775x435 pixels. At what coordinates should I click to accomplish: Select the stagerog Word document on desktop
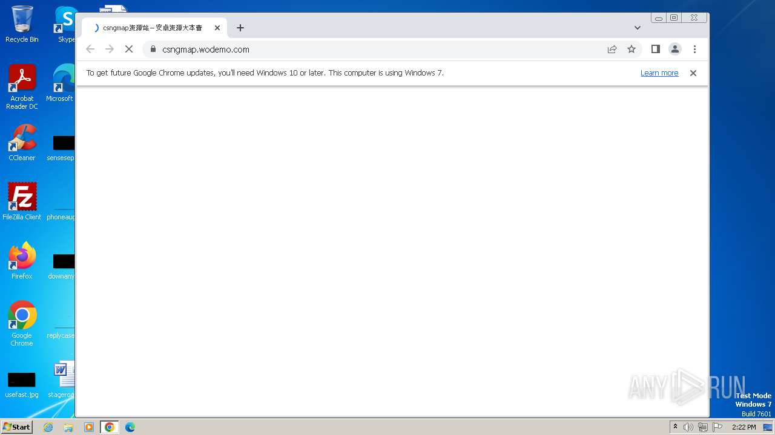pos(62,380)
